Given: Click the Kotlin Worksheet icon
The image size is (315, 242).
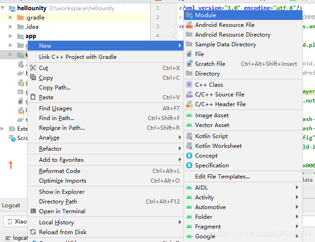Looking at the screenshot, I should [189, 146].
